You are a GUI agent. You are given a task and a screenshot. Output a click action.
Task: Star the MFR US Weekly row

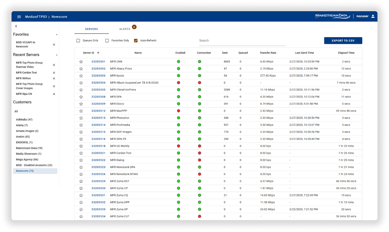[x=81, y=146]
